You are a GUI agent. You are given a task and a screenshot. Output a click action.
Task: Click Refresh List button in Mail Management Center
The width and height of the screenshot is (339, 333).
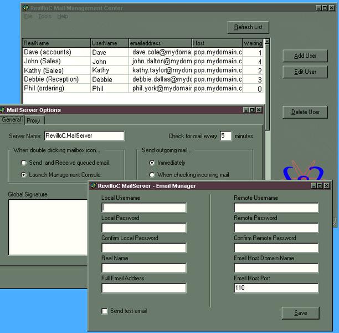pos(248,27)
